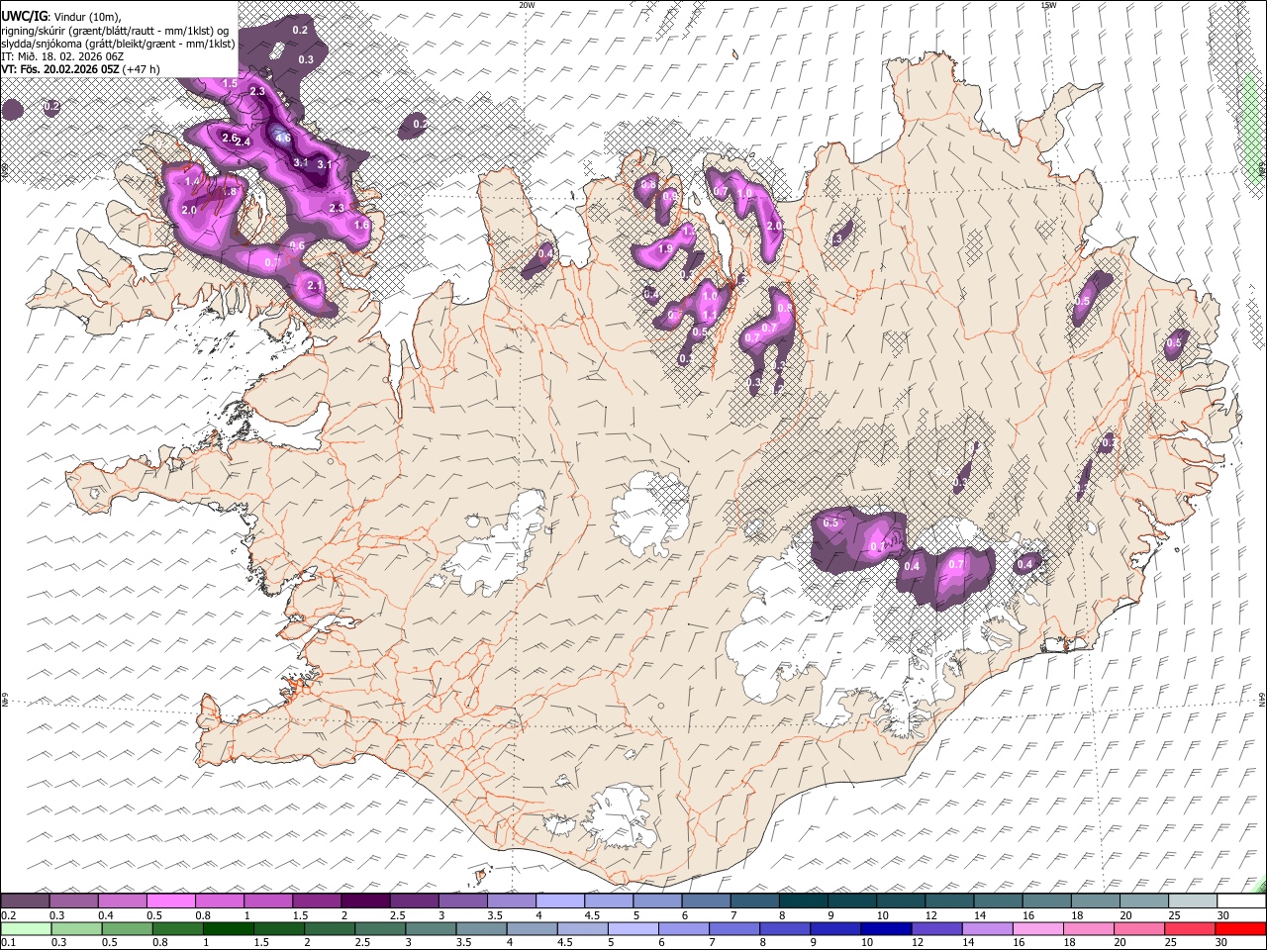The image size is (1267, 950).
Task: Click the 'UWC/IG' title text
Action: tap(23, 17)
